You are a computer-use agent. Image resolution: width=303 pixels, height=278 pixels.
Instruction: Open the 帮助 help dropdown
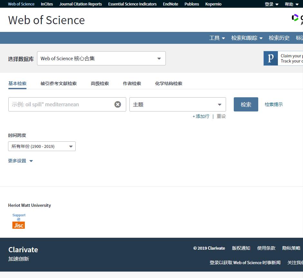291,4
